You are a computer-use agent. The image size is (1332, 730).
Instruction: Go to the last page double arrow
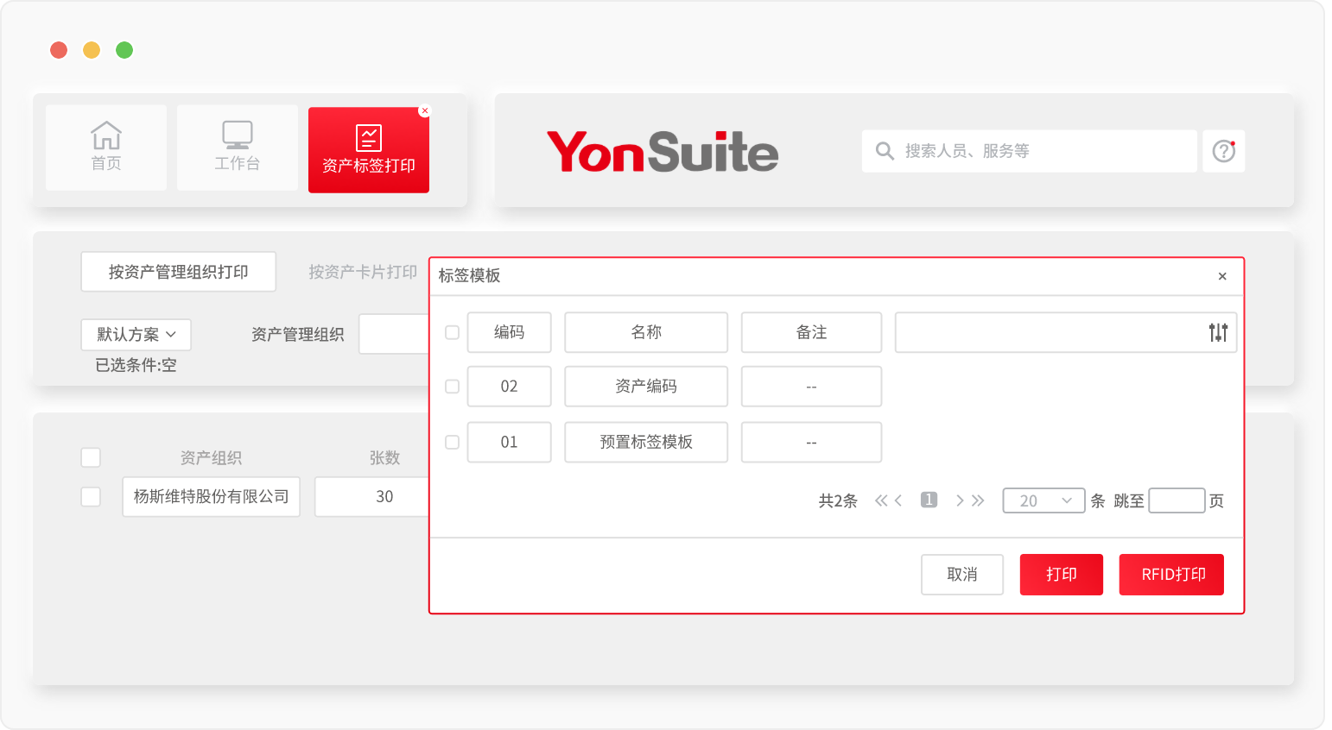tap(979, 500)
